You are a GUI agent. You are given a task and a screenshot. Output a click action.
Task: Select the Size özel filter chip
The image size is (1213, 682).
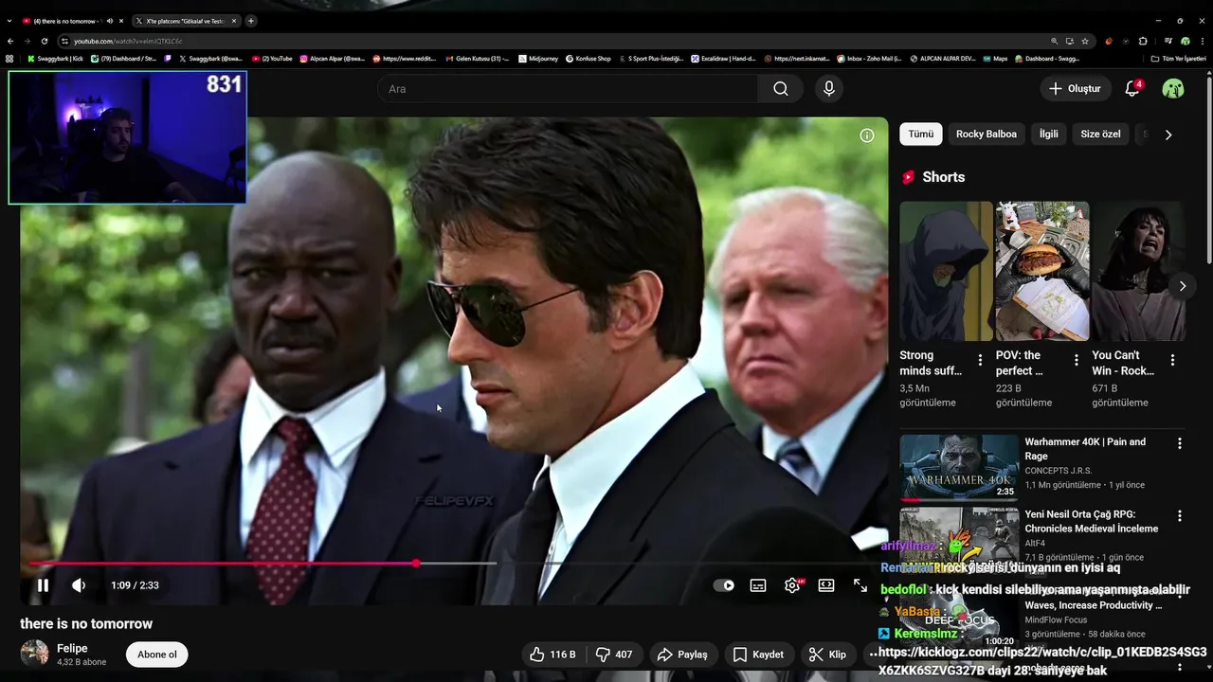point(1101,135)
